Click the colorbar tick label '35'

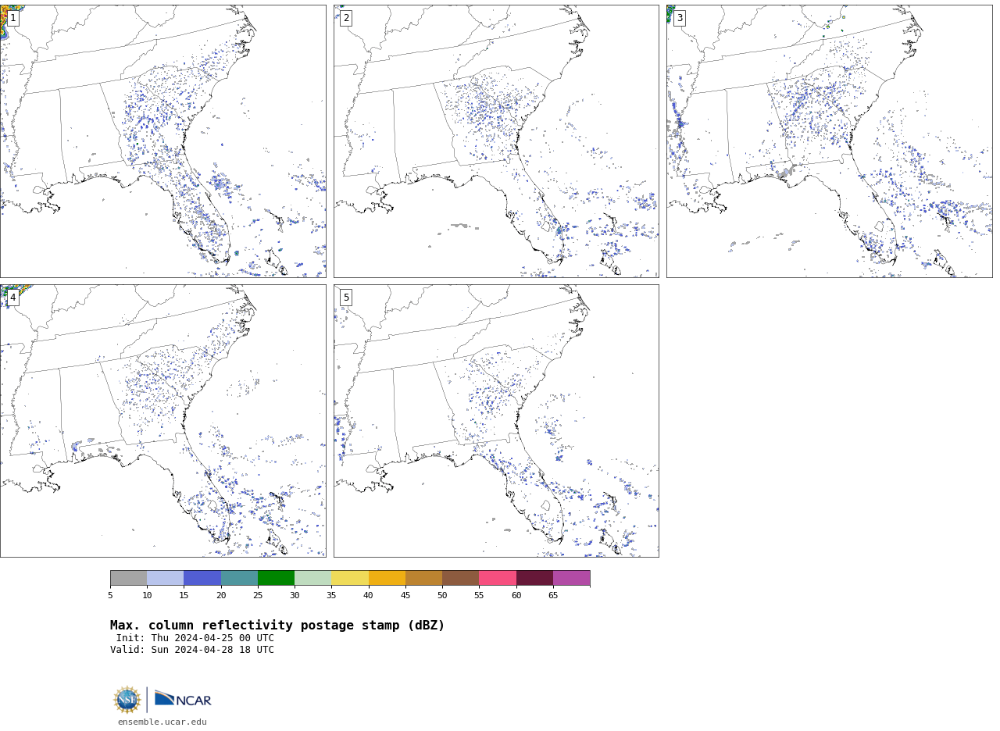tap(331, 596)
